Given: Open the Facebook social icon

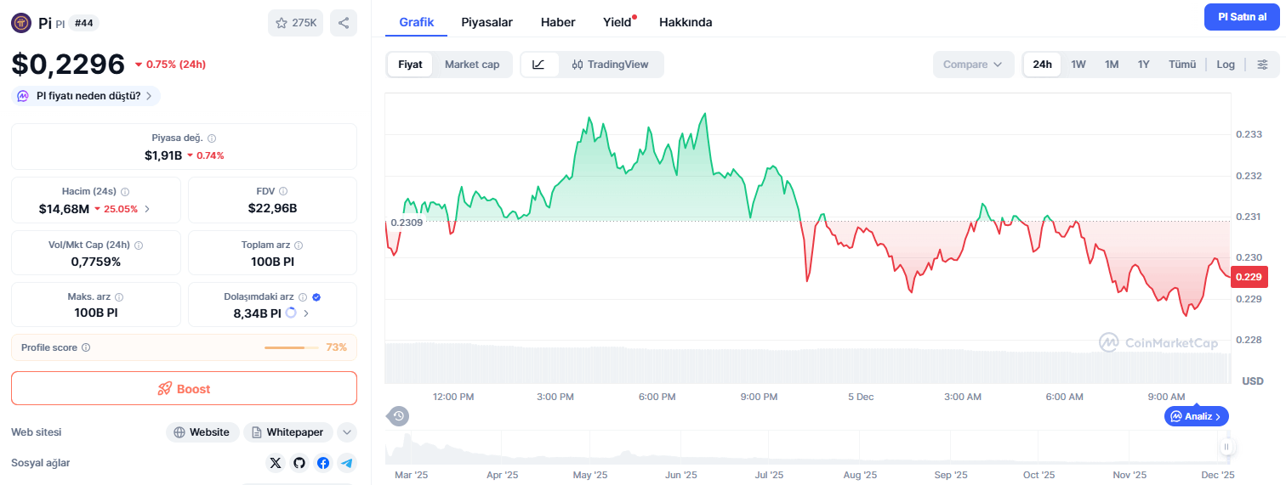Looking at the screenshot, I should click(323, 463).
